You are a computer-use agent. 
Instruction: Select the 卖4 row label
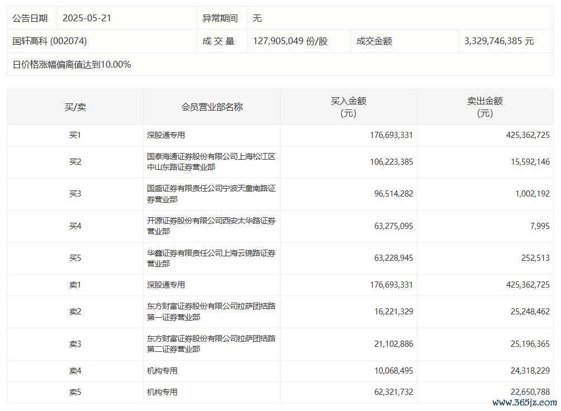75,371
